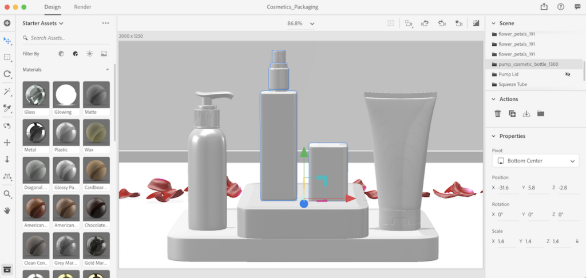The height and width of the screenshot is (278, 586).
Task: Group selection using the folder icon in Actions
Action: point(540,114)
